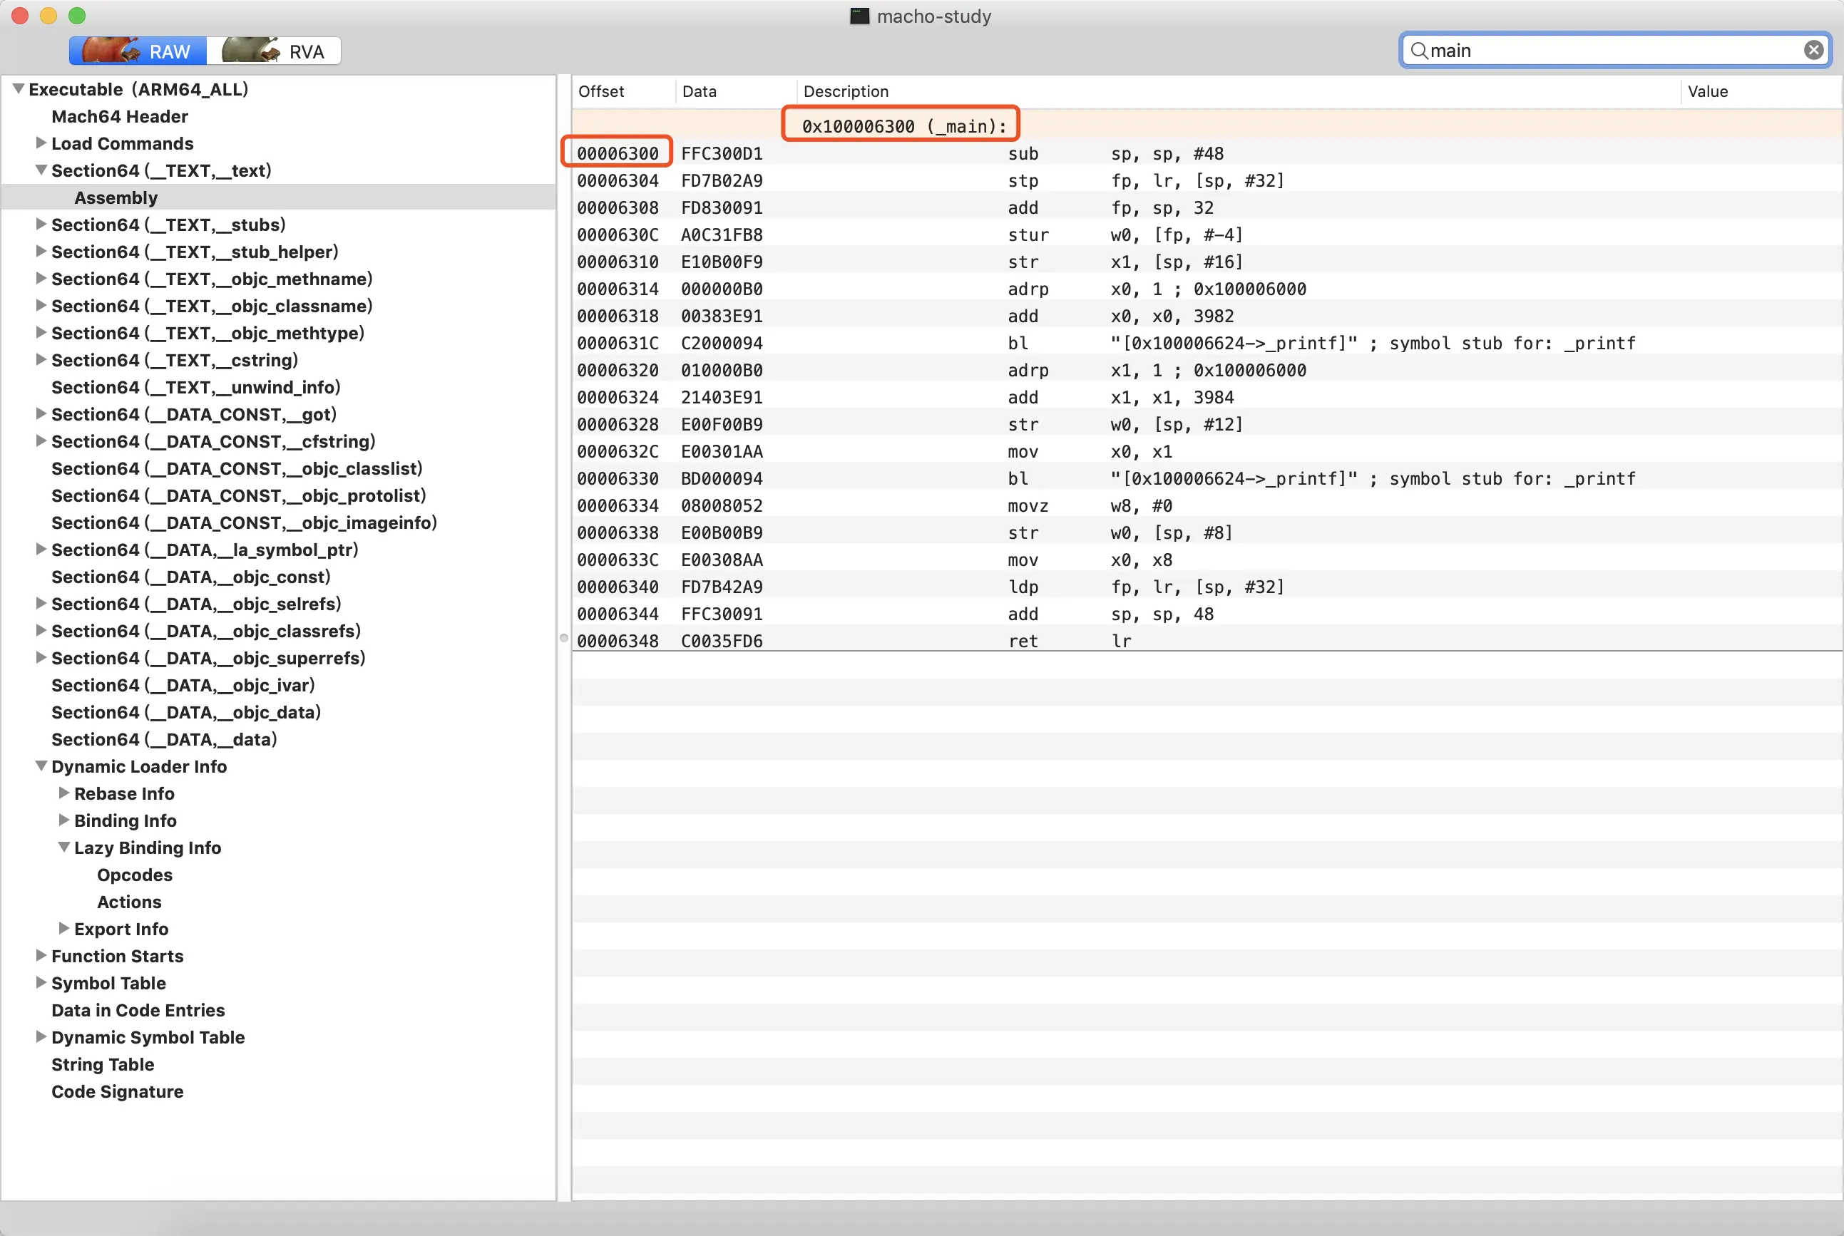The height and width of the screenshot is (1236, 1844).
Task: Open the Code Signature entry
Action: 117,1092
